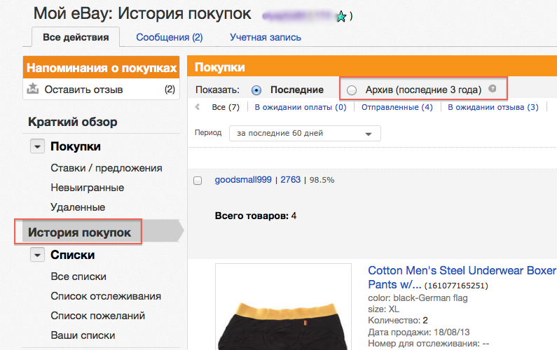
Task: Open Удаленные in sidebar
Action: coord(78,207)
